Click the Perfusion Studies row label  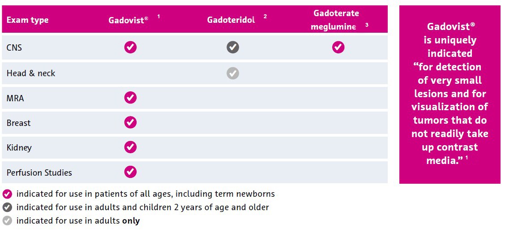39,173
